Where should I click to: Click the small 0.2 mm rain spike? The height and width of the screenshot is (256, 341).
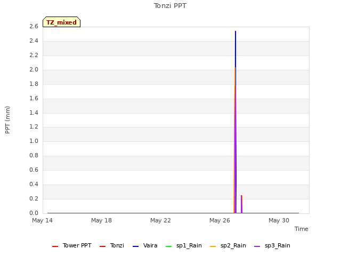coord(241,204)
